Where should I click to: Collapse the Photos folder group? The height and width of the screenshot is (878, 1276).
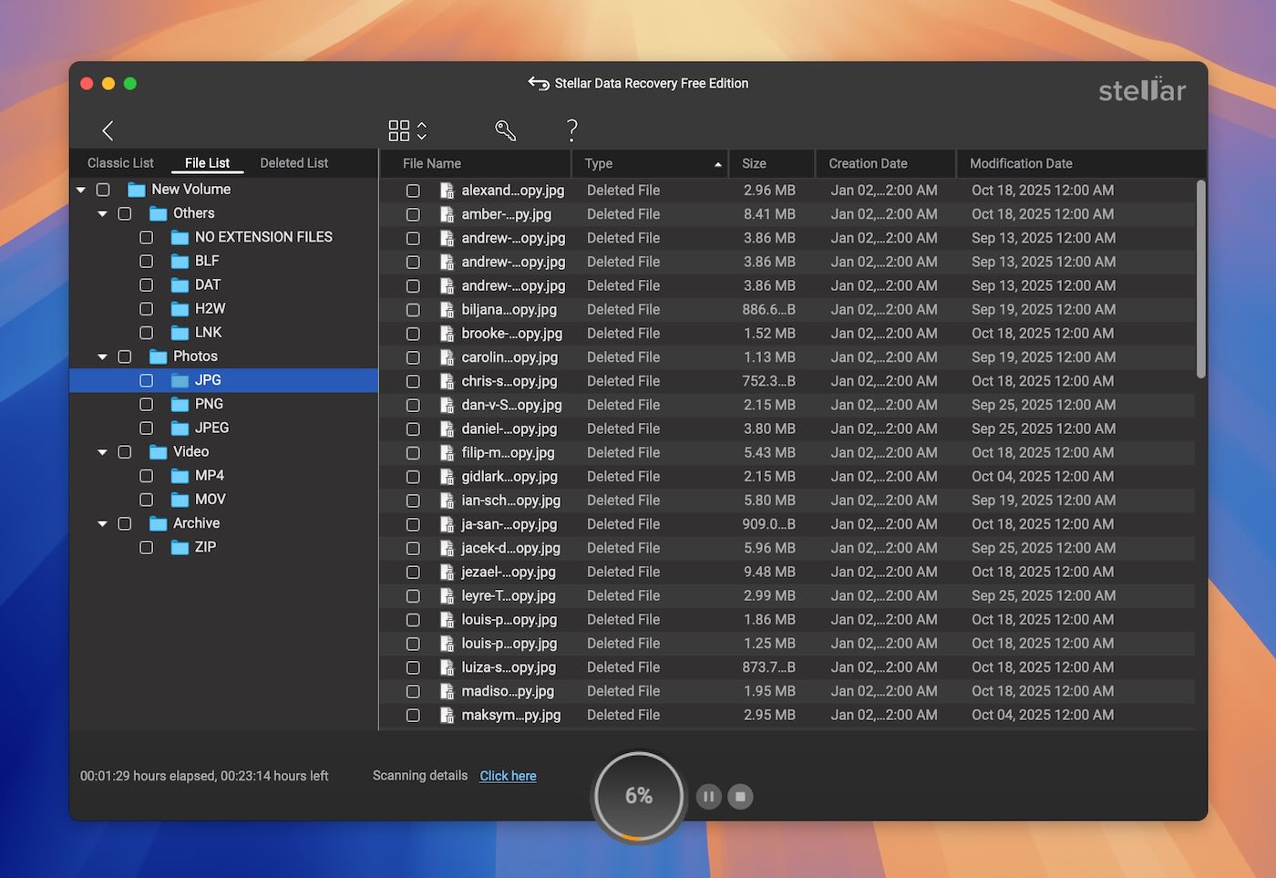102,356
